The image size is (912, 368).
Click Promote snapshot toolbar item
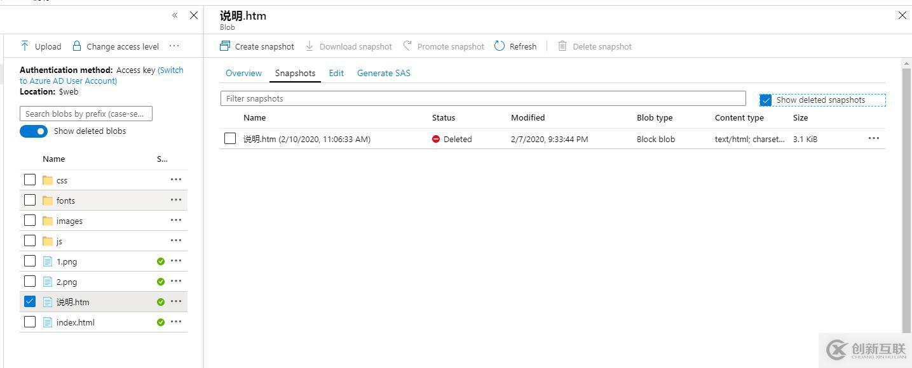click(444, 46)
